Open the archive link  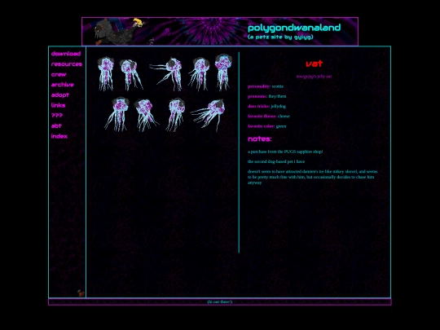pos(62,85)
